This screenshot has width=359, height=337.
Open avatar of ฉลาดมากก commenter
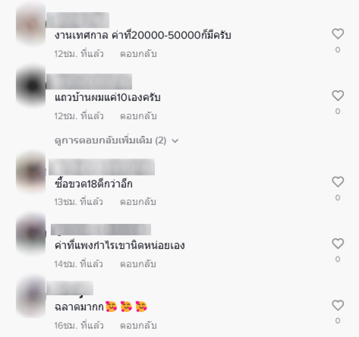coord(31,297)
